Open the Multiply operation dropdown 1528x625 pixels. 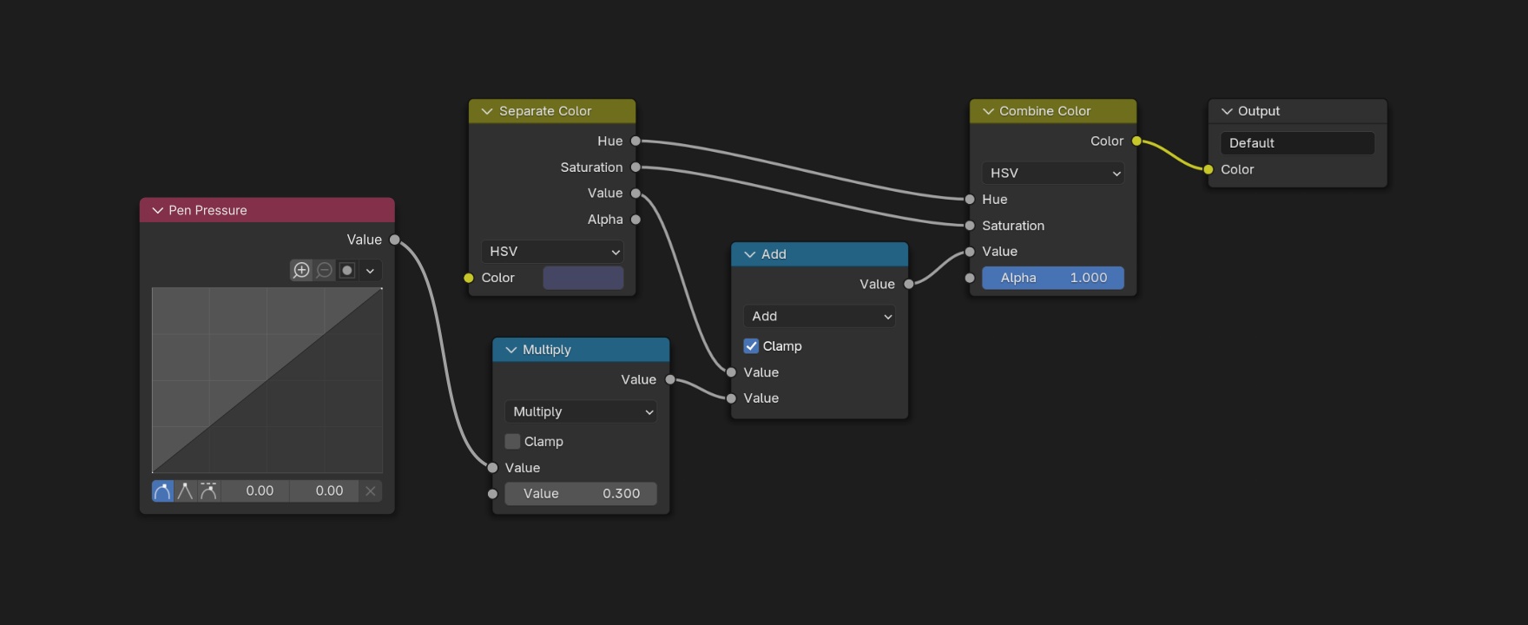580,412
